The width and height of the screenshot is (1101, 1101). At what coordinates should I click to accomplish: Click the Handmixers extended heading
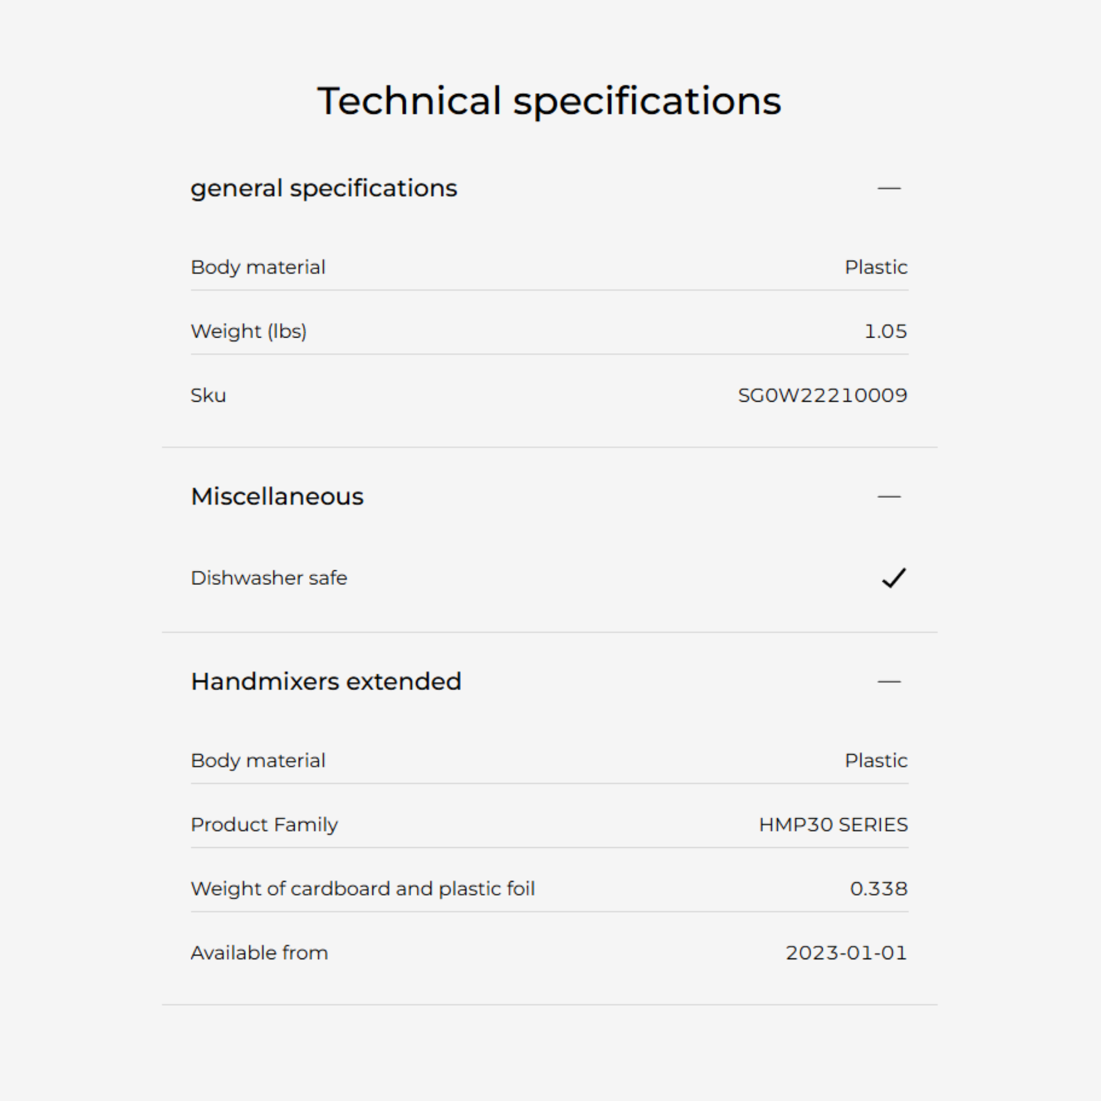(325, 681)
